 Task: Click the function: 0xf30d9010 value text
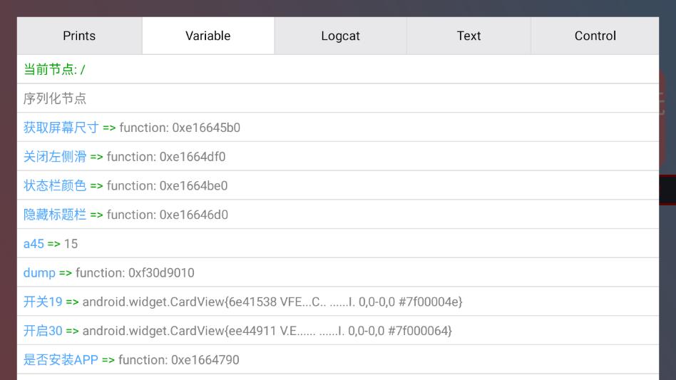tap(135, 273)
